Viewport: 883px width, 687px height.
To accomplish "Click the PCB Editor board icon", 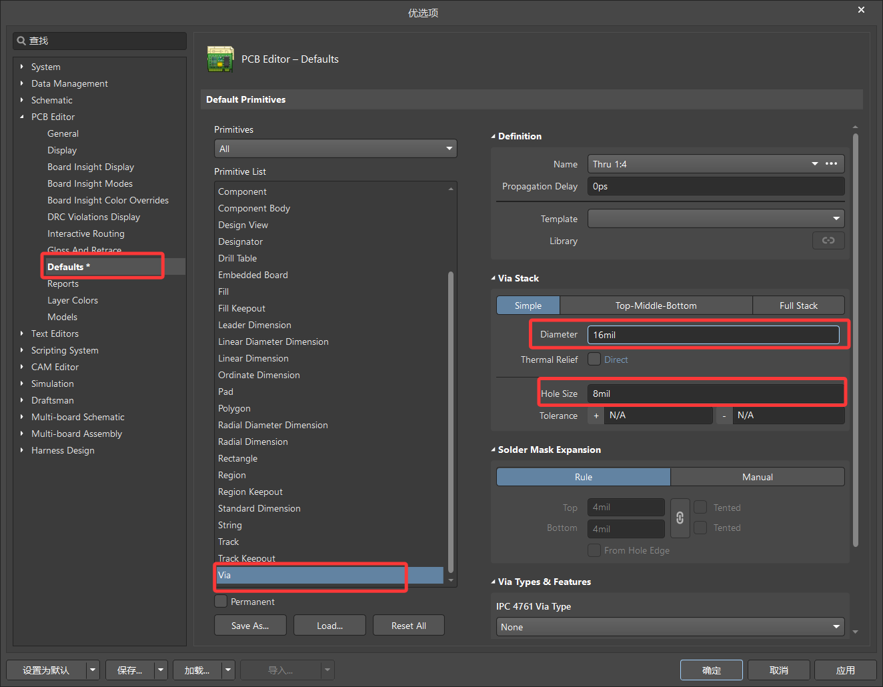I will click(220, 59).
